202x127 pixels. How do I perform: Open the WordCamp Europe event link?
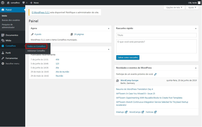[129, 80]
